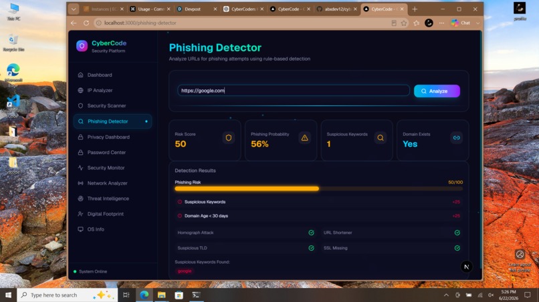Select Phishing Detector in sidebar

coord(113,121)
